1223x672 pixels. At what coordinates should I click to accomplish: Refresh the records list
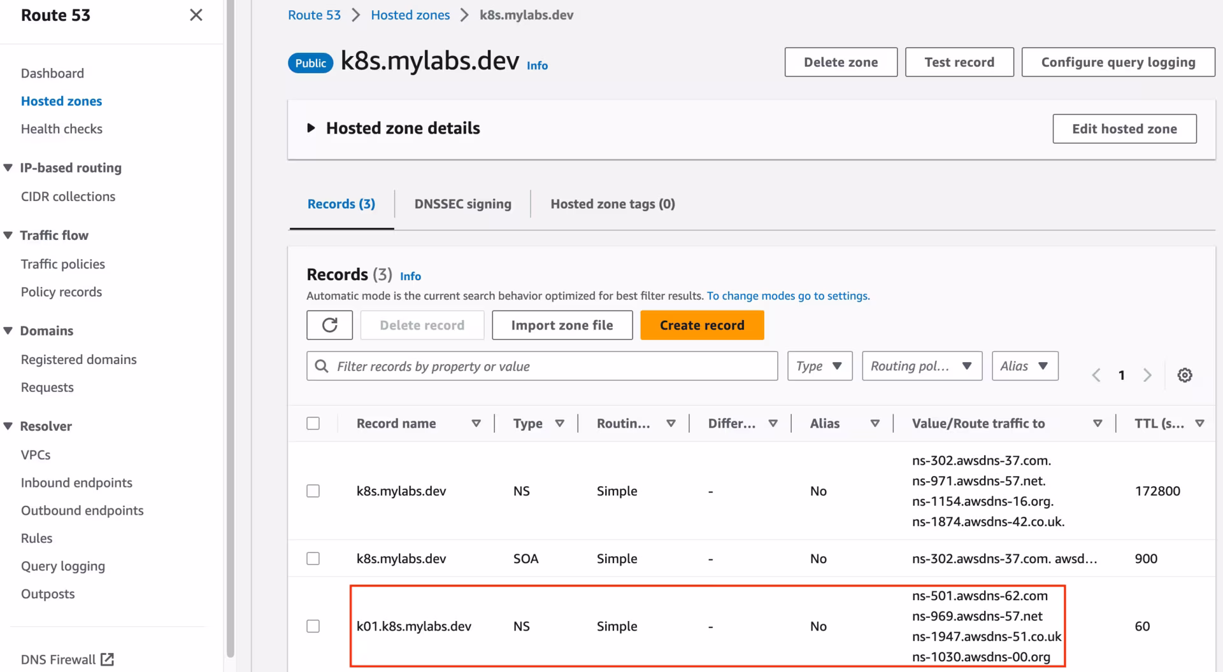(329, 325)
